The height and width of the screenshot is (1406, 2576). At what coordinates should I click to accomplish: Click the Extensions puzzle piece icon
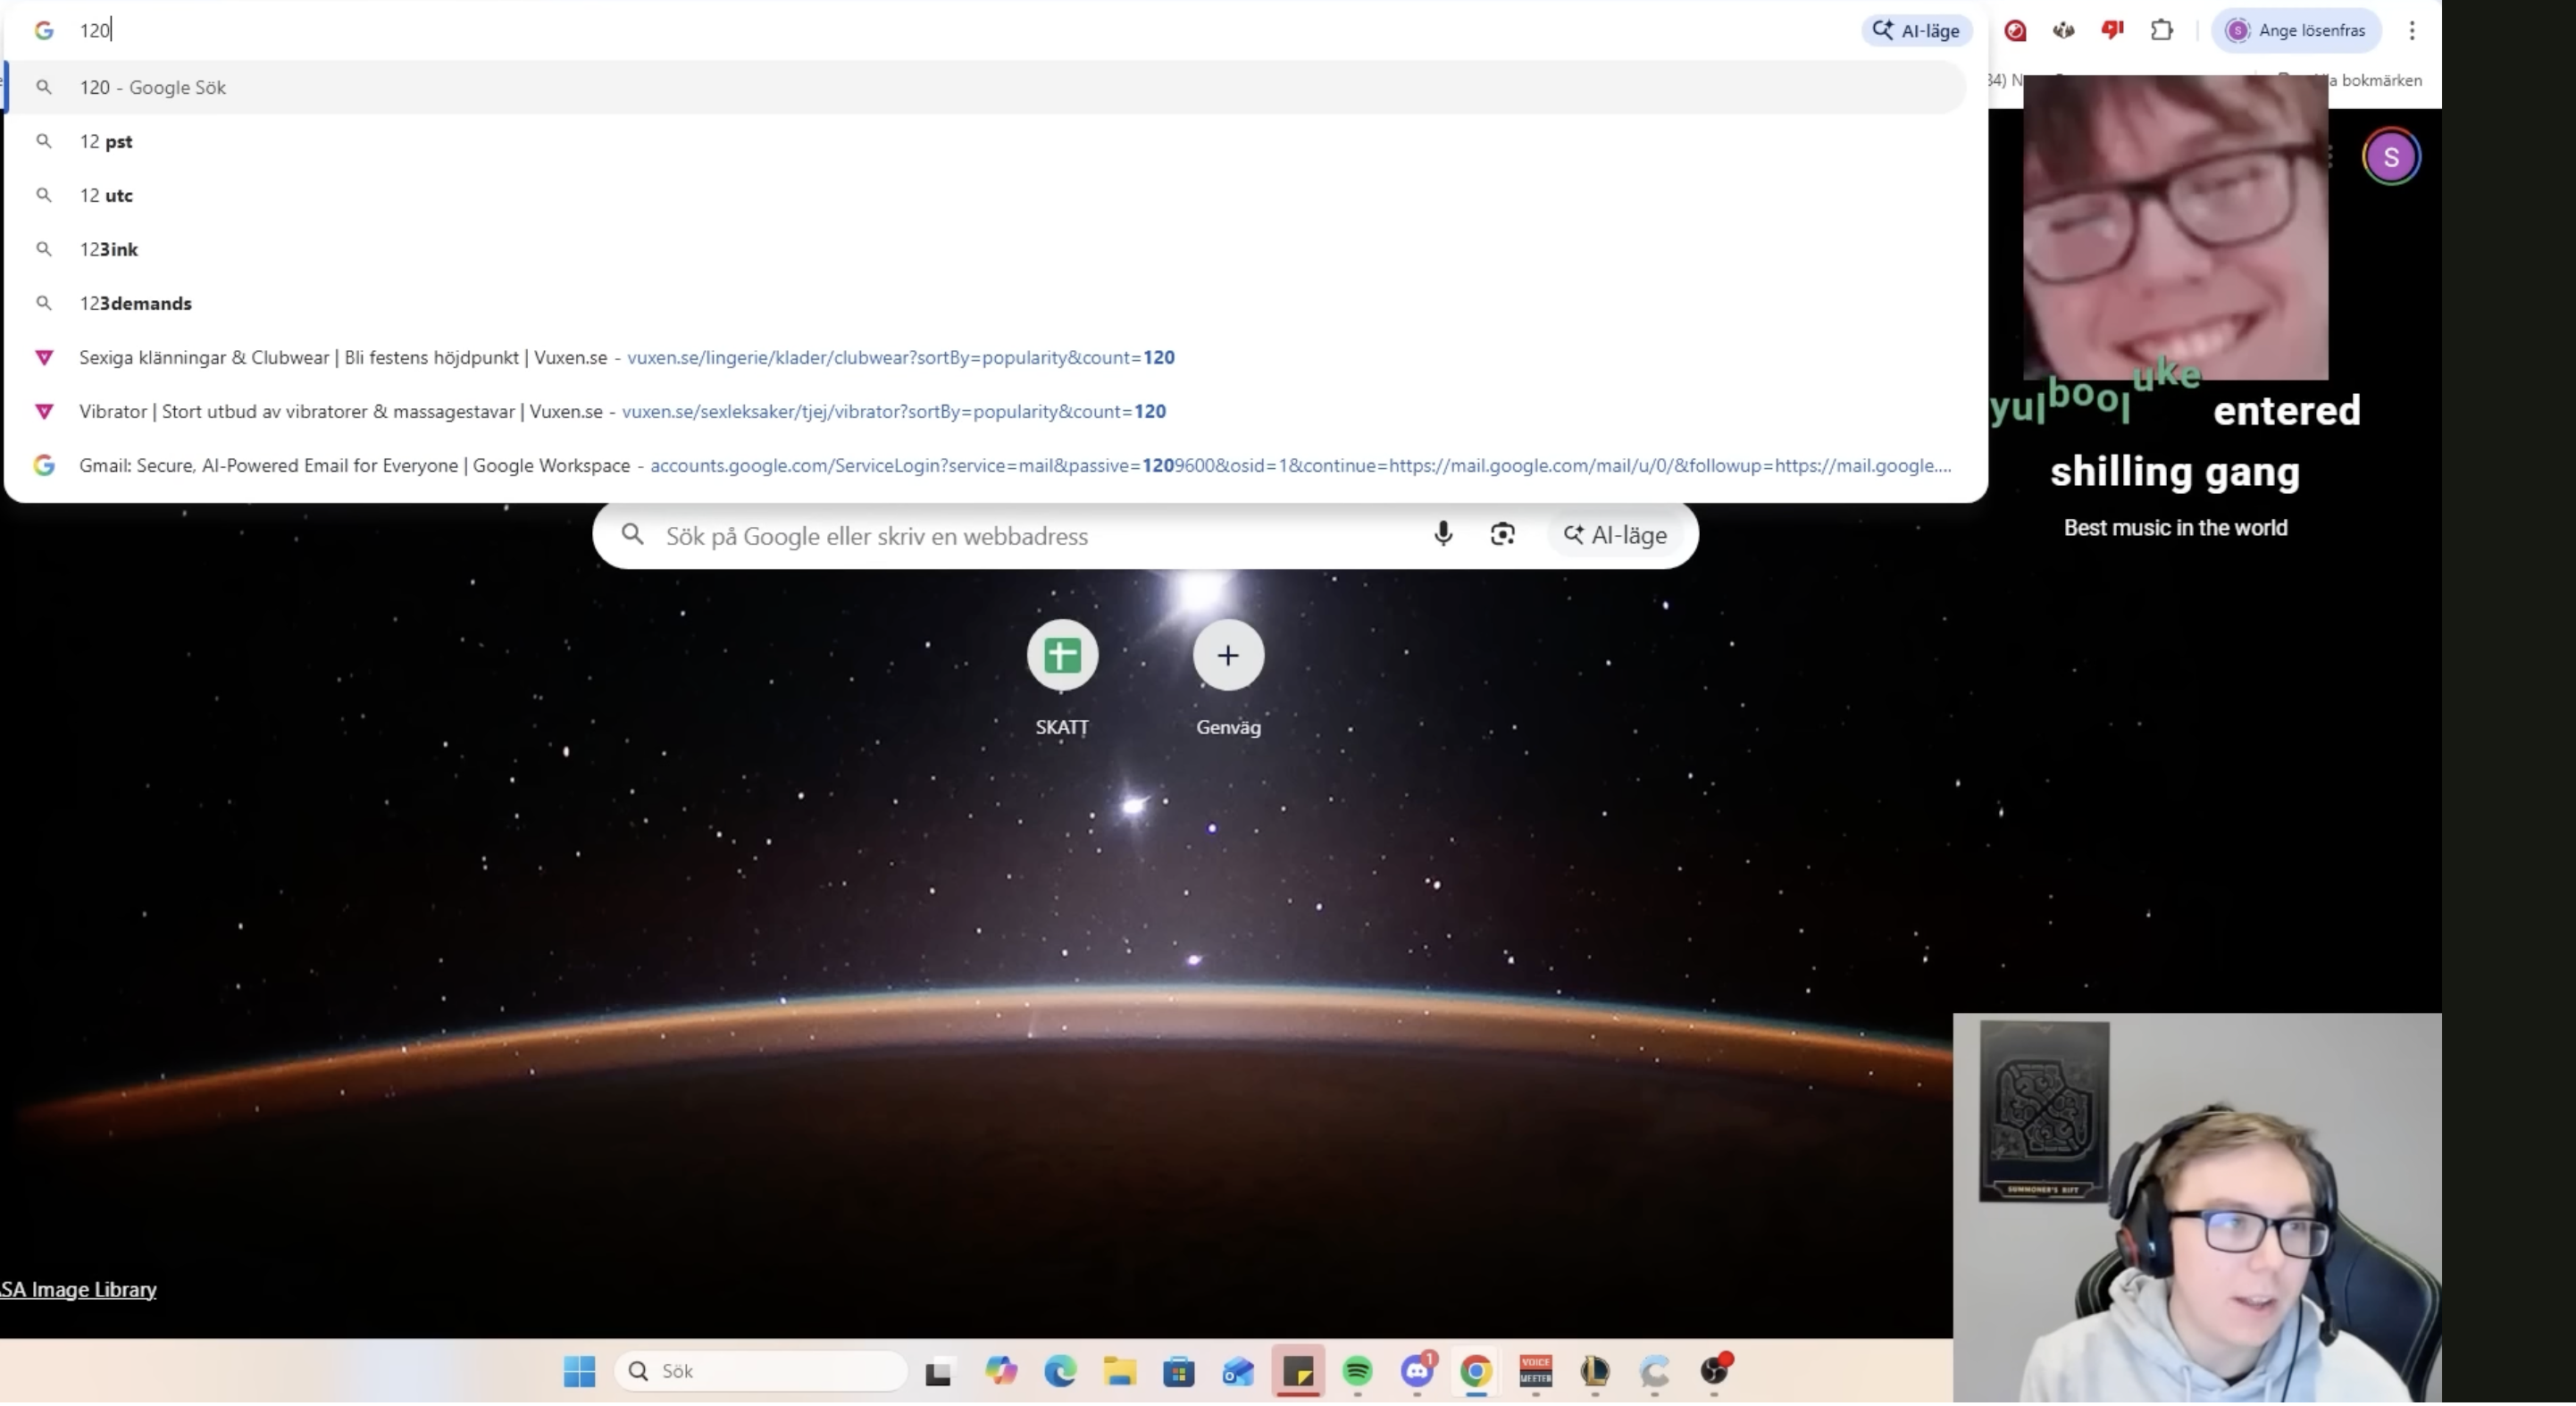2161,30
